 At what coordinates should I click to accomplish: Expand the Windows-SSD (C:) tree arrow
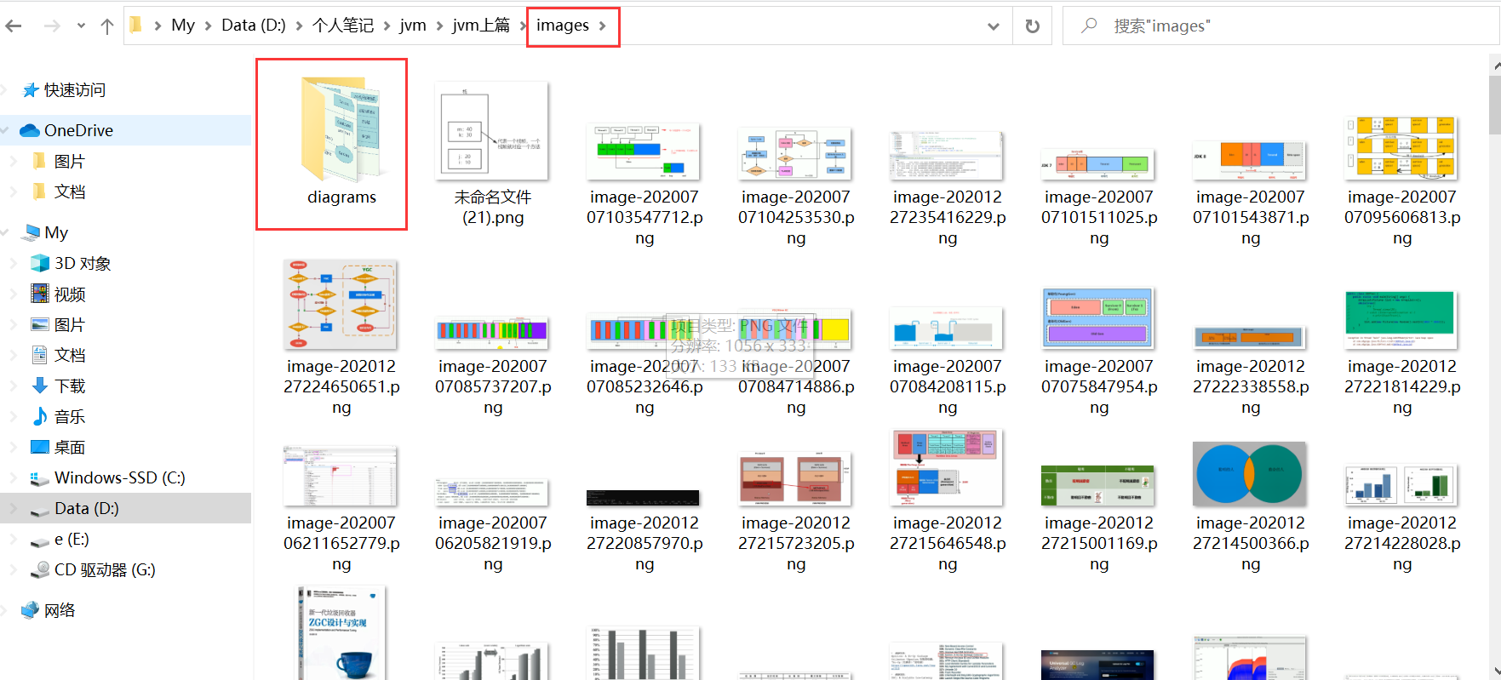tap(12, 478)
